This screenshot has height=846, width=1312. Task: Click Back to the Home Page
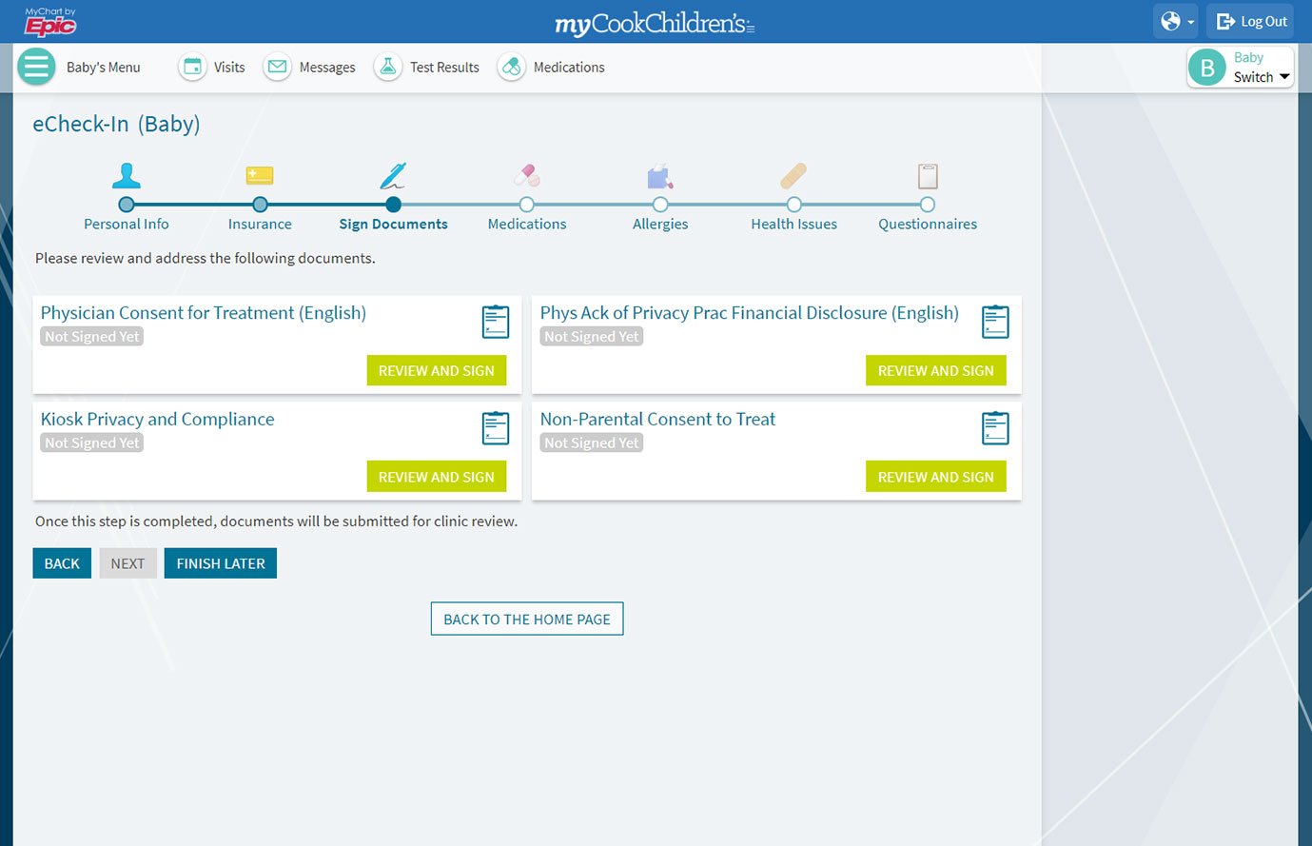pyautogui.click(x=527, y=619)
